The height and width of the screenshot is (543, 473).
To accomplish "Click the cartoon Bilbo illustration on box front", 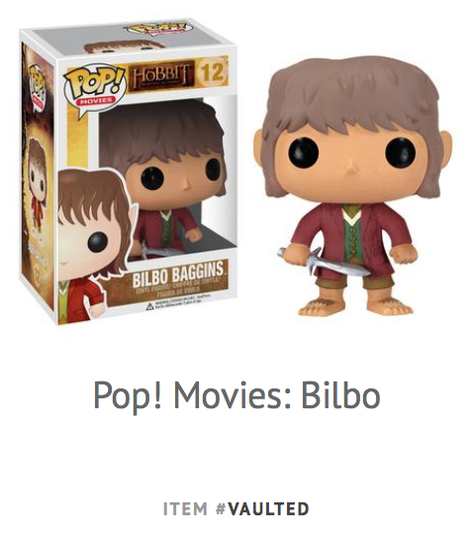I will (x=94, y=245).
